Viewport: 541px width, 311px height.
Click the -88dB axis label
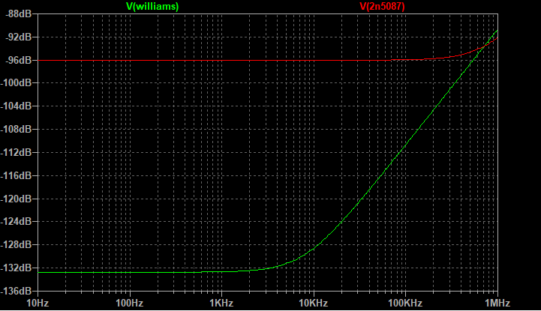(19, 14)
